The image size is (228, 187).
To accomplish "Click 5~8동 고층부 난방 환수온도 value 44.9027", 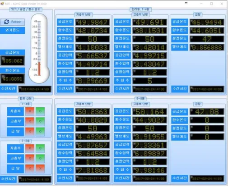I will (150, 120).
